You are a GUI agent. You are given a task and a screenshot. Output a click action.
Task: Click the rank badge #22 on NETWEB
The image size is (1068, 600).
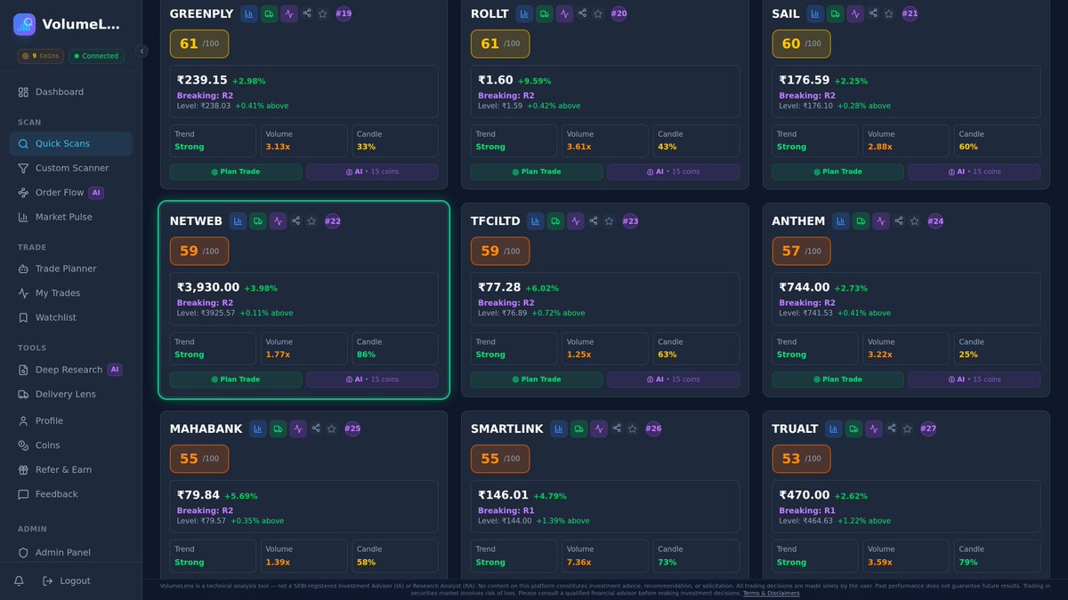332,220
